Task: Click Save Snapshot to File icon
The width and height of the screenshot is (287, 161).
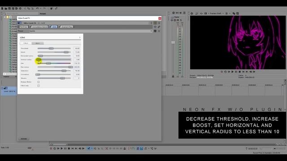Action: [238, 13]
